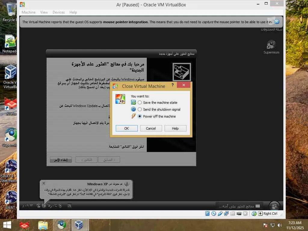The height and width of the screenshot is (231, 308).
Task: Open r3dfox from the taskbar
Action: tap(24, 225)
